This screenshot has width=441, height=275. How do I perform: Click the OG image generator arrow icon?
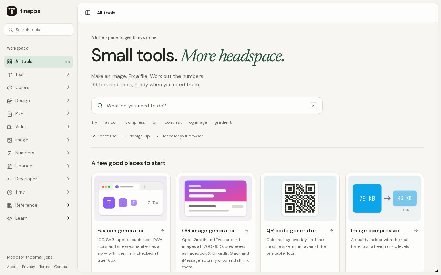tap(247, 231)
